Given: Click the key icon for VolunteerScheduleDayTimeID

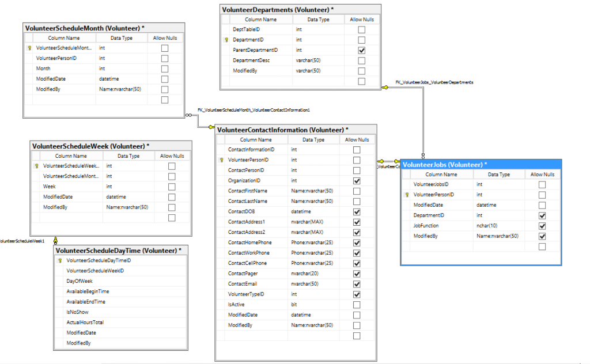Looking at the screenshot, I should pos(60,260).
